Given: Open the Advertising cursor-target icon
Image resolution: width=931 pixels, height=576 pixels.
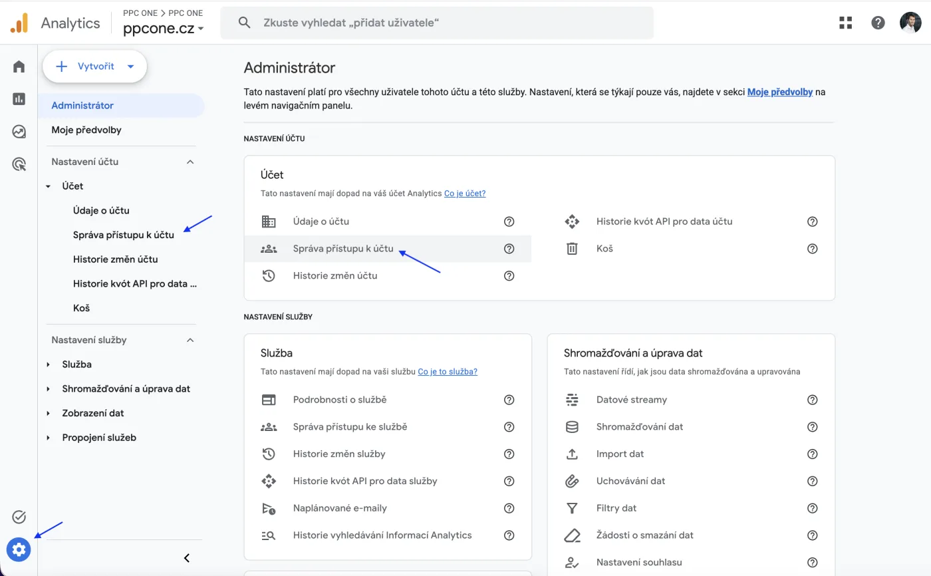Looking at the screenshot, I should [x=19, y=164].
